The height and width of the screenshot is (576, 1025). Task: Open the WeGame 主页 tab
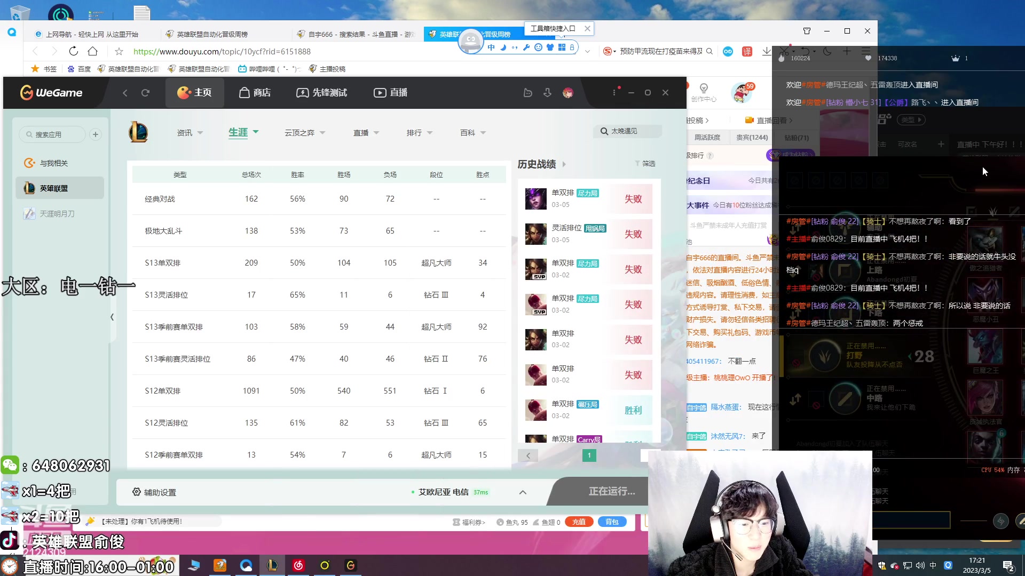click(194, 93)
